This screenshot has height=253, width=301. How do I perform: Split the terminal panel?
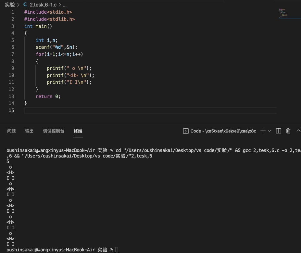pyautogui.click(x=278, y=131)
